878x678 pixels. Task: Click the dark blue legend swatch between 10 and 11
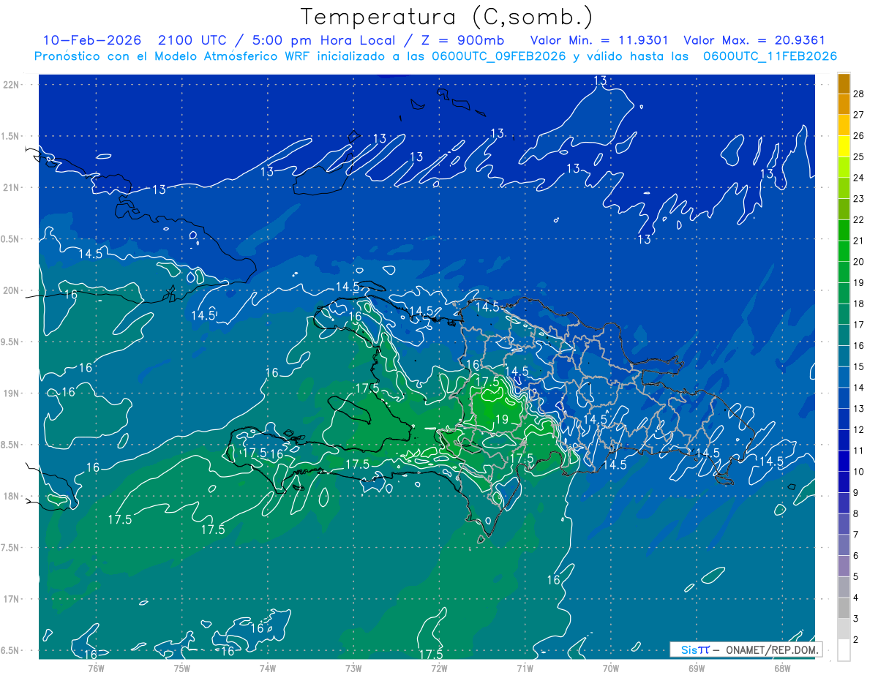(844, 461)
